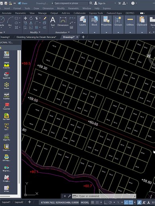Toggle grid display in status bar

coord(93,202)
